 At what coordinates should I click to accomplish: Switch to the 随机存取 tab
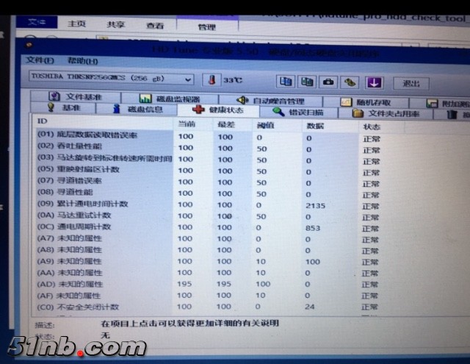pos(366,103)
